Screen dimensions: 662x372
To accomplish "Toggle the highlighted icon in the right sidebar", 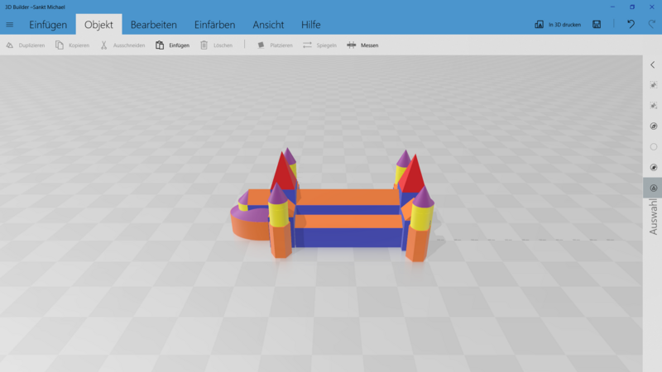I will pos(653,188).
